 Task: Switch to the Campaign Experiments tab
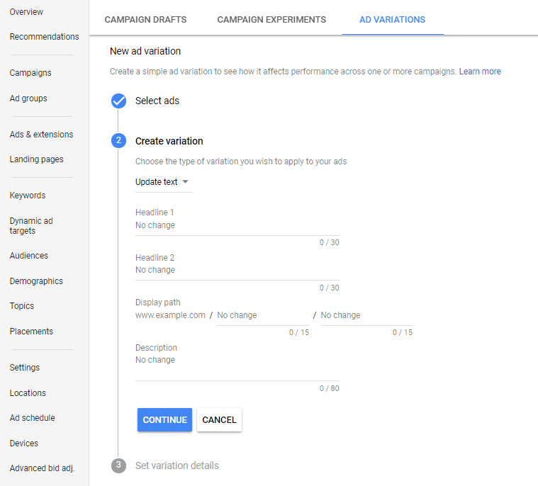coord(271,20)
